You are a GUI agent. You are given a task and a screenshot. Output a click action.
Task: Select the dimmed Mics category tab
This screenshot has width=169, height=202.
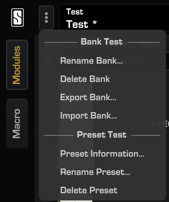pyautogui.click(x=150, y=44)
